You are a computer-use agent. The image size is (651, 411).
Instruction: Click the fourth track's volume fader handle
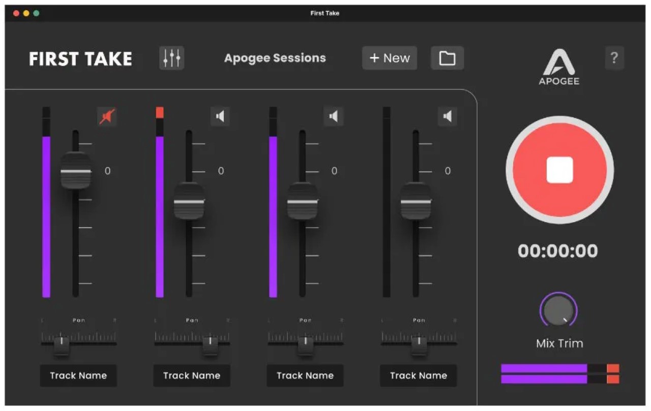(416, 201)
